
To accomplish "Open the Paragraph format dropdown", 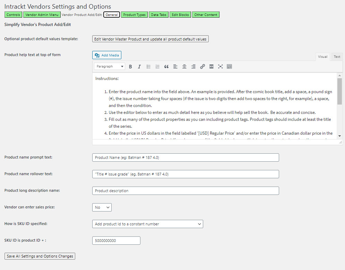I will pyautogui.click(x=110, y=66).
